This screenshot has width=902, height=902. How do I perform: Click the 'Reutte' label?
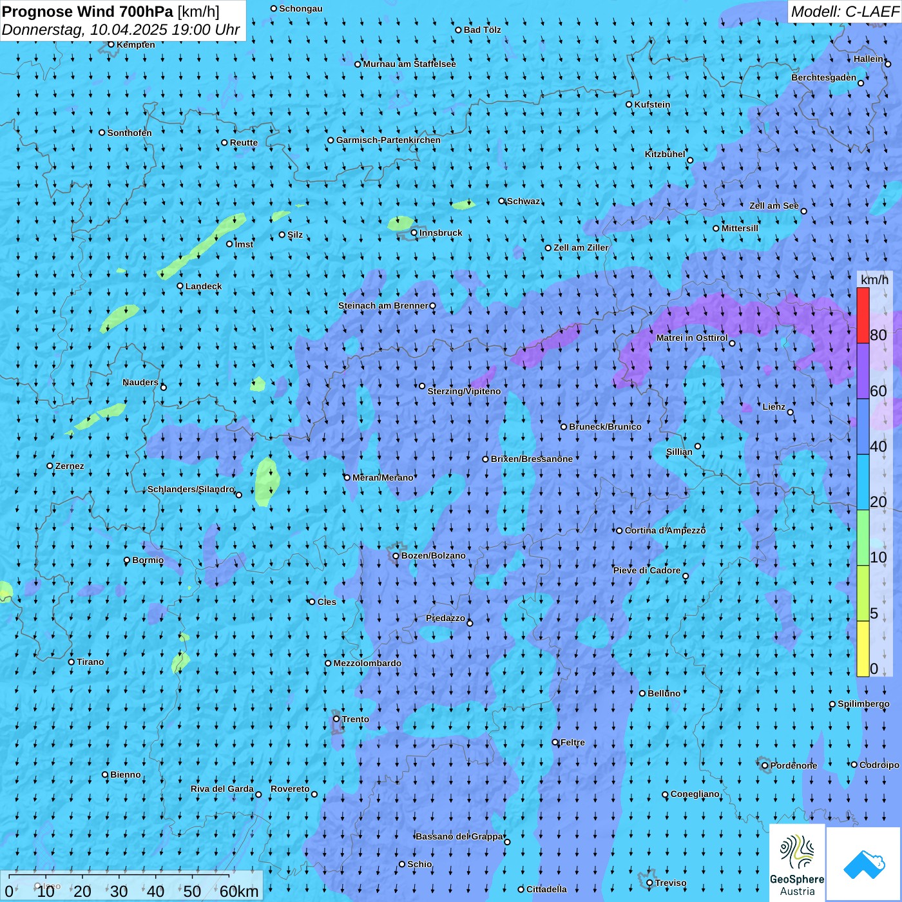pos(244,142)
